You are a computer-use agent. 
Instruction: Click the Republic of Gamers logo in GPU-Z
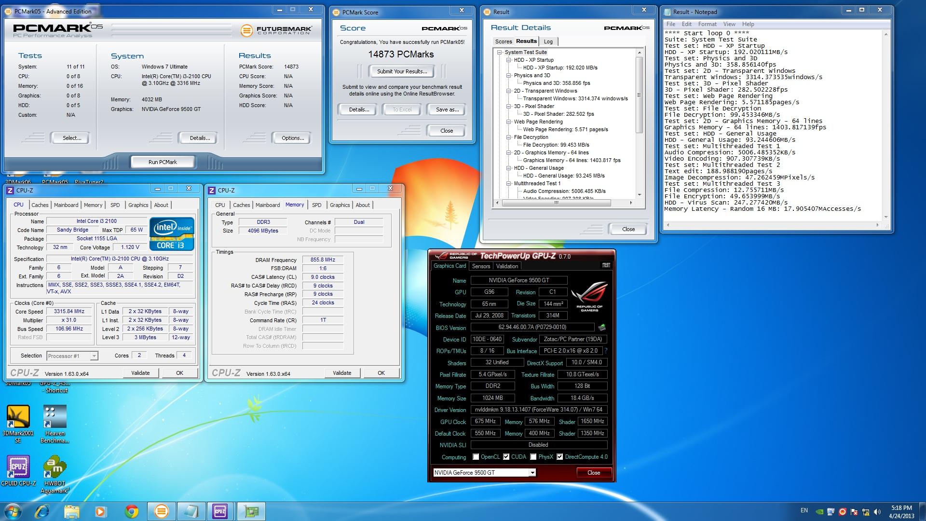[x=589, y=296]
